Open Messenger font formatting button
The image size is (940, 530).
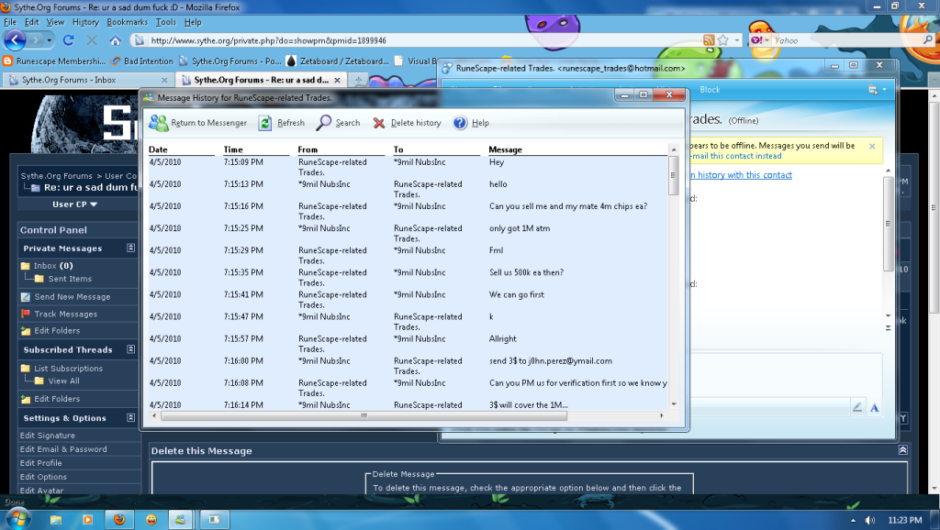[875, 408]
